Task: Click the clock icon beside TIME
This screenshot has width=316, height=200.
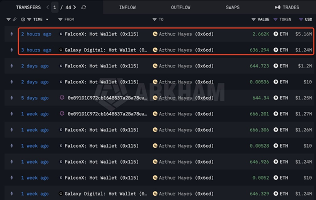Action: tap(23, 19)
